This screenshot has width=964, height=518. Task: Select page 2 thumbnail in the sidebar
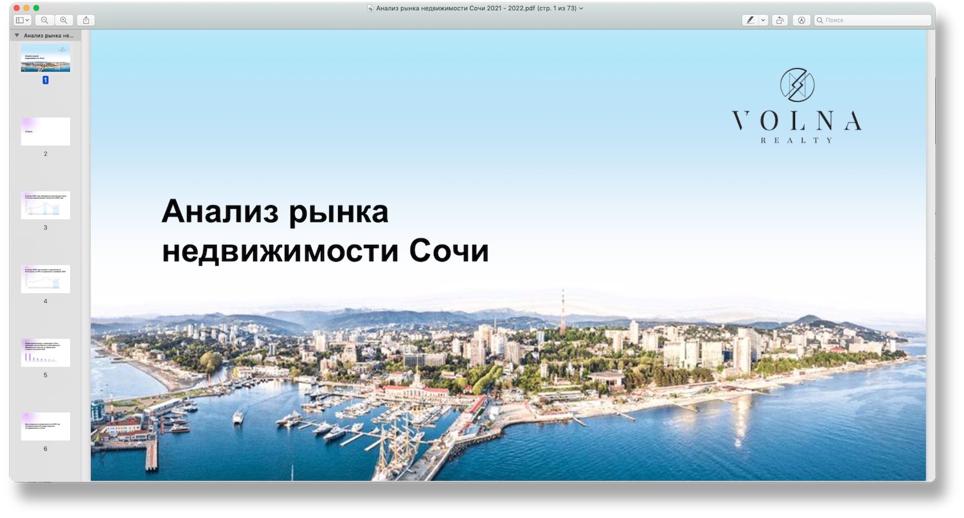coord(45,131)
